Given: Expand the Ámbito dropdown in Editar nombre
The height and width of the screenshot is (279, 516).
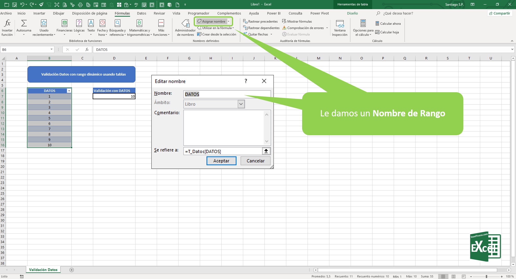Looking at the screenshot, I should tap(241, 104).
